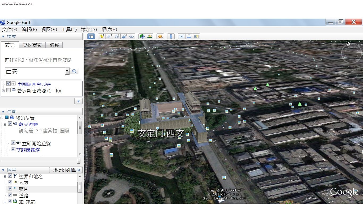
Task: Click the Record a Tour camera icon
Action: tap(132, 36)
